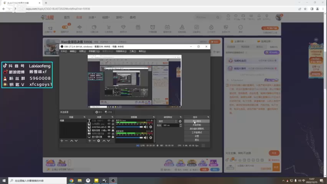Toggle visibility of the text source
Screen dimensions: 327x184
coord(109,121)
